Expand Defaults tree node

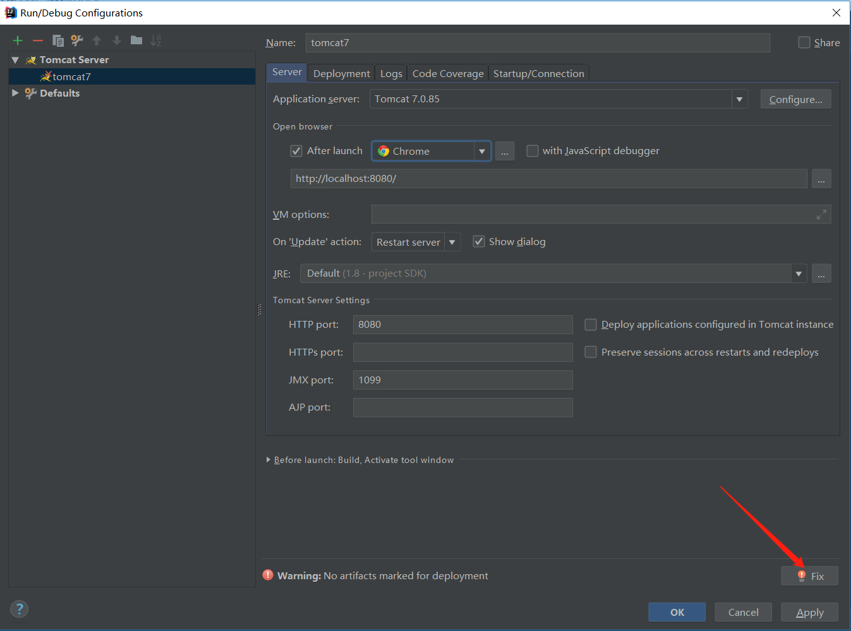[x=15, y=93]
